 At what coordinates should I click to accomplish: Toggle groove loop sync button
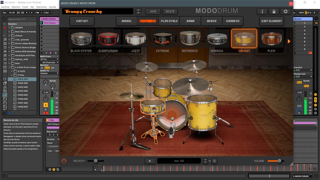coord(214,161)
